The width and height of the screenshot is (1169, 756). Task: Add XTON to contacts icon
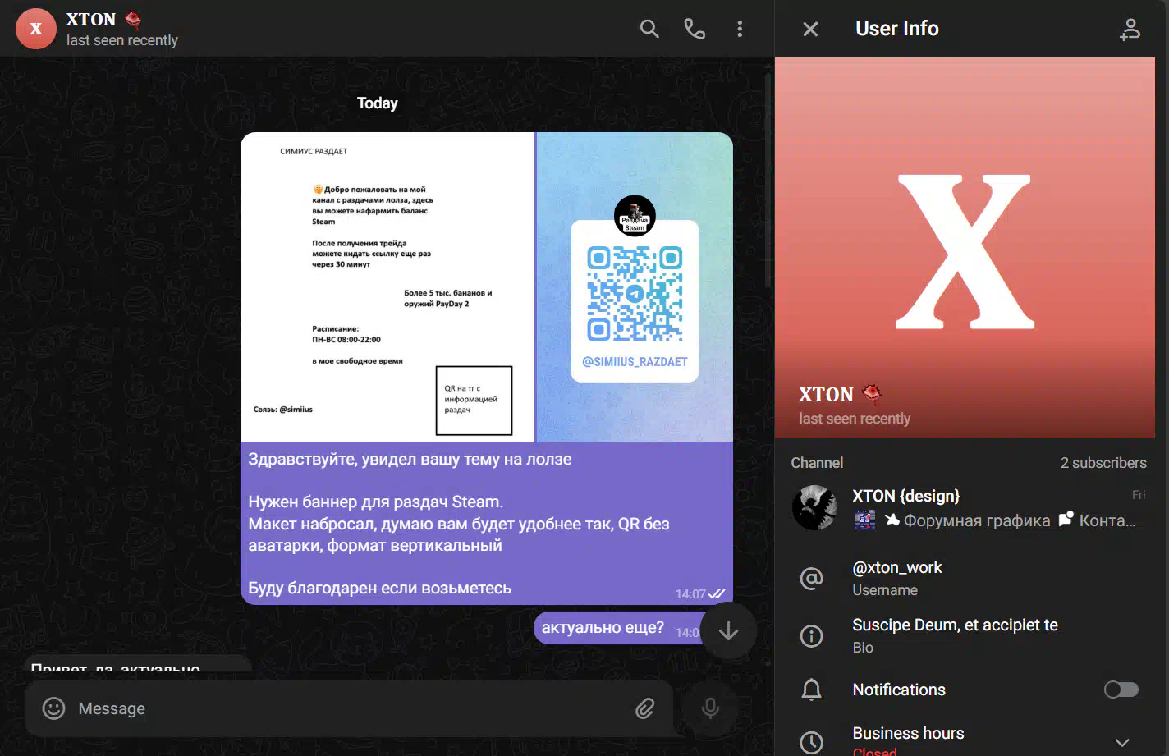(x=1130, y=29)
